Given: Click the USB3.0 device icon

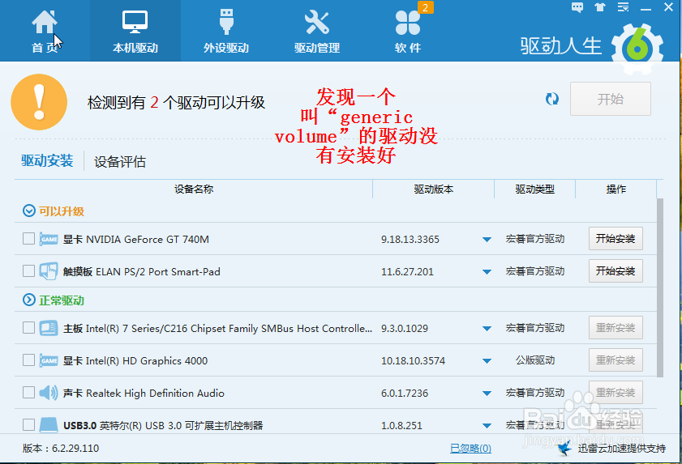Looking at the screenshot, I should pos(49,425).
